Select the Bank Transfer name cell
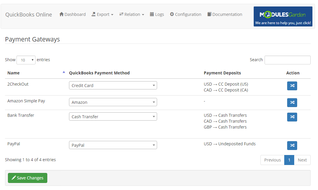318x190 pixels. point(21,115)
